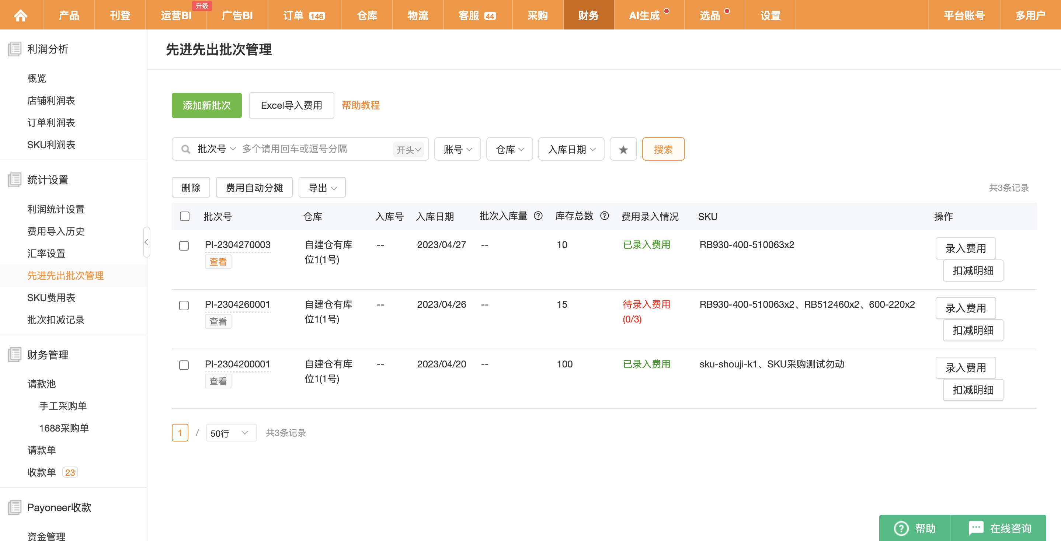The image size is (1061, 541).
Task: Open the 账号 filter dropdown
Action: tap(457, 150)
